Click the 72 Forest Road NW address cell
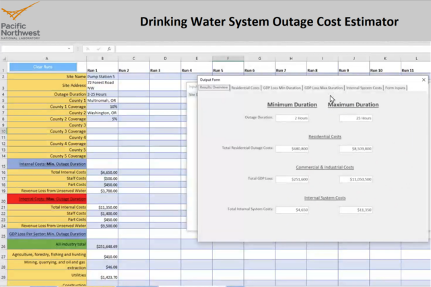Viewport: 431px width, 287px height. 102,85
